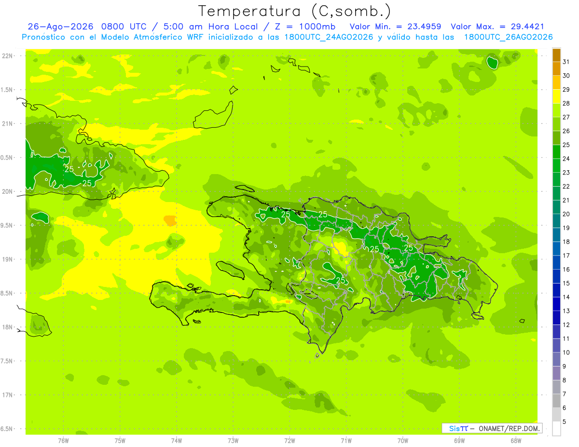Viewport: 579px width, 447px height.
Task: Click the '75W' longitude axis label
Action: [x=120, y=440]
